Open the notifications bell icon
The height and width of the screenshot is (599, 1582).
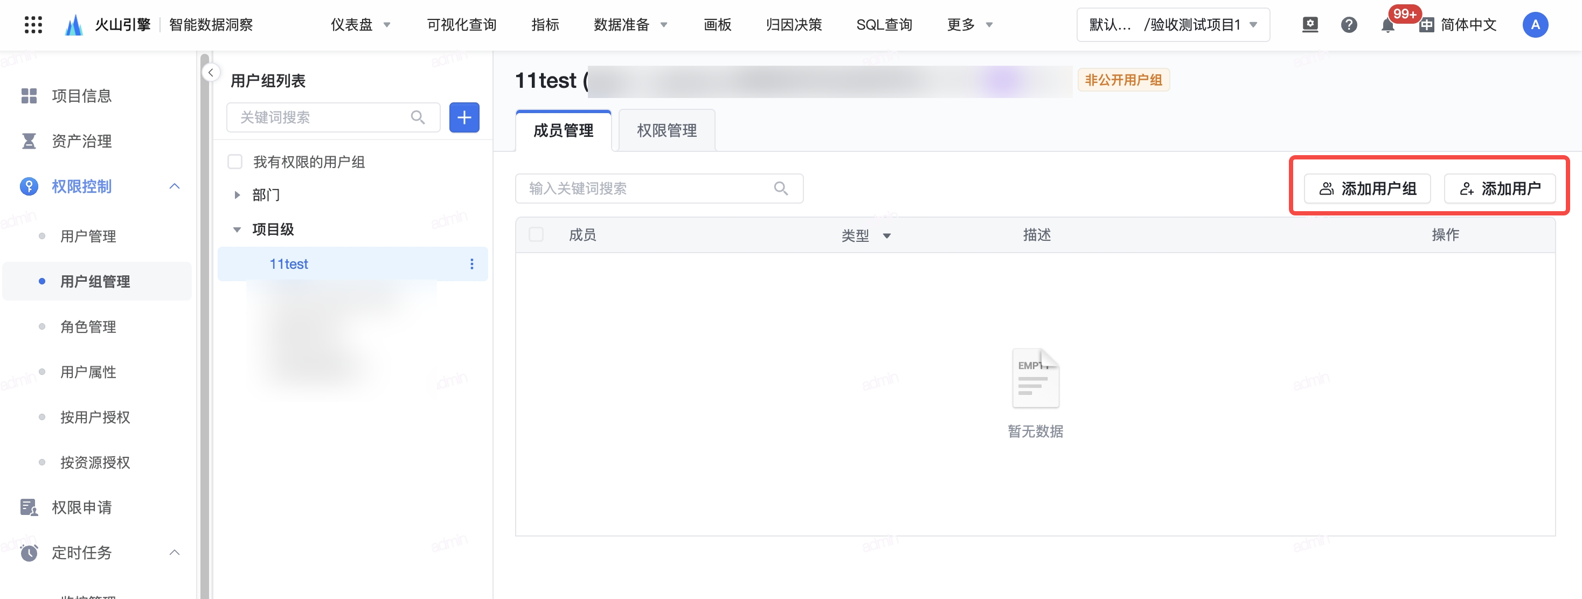(1387, 26)
